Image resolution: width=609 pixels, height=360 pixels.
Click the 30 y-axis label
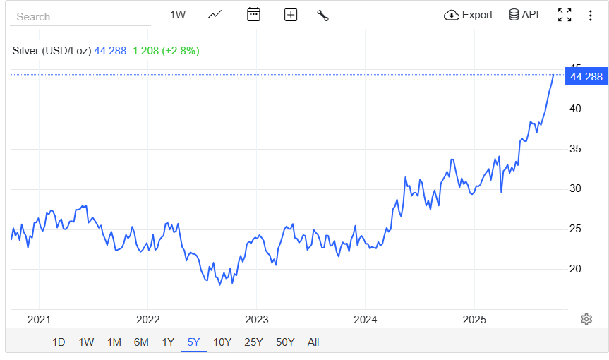pyautogui.click(x=575, y=188)
